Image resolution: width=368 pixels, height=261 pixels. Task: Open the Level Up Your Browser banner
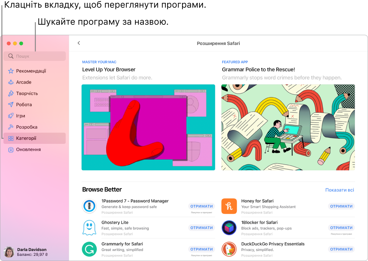pos(149,127)
